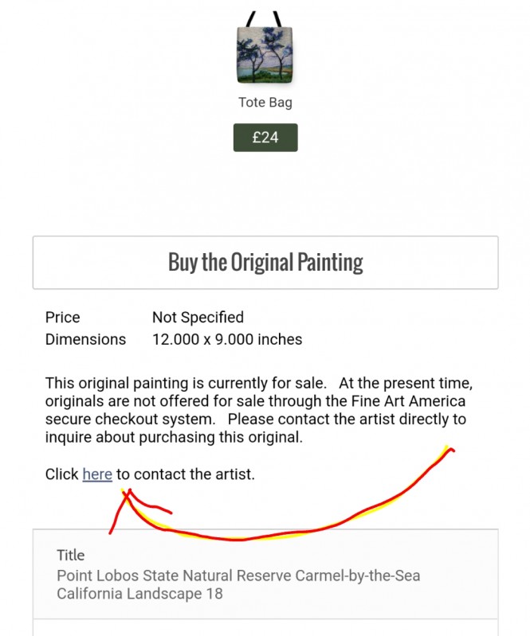Follow the 'here' link to contact artist
530x636 pixels.
coord(97,474)
